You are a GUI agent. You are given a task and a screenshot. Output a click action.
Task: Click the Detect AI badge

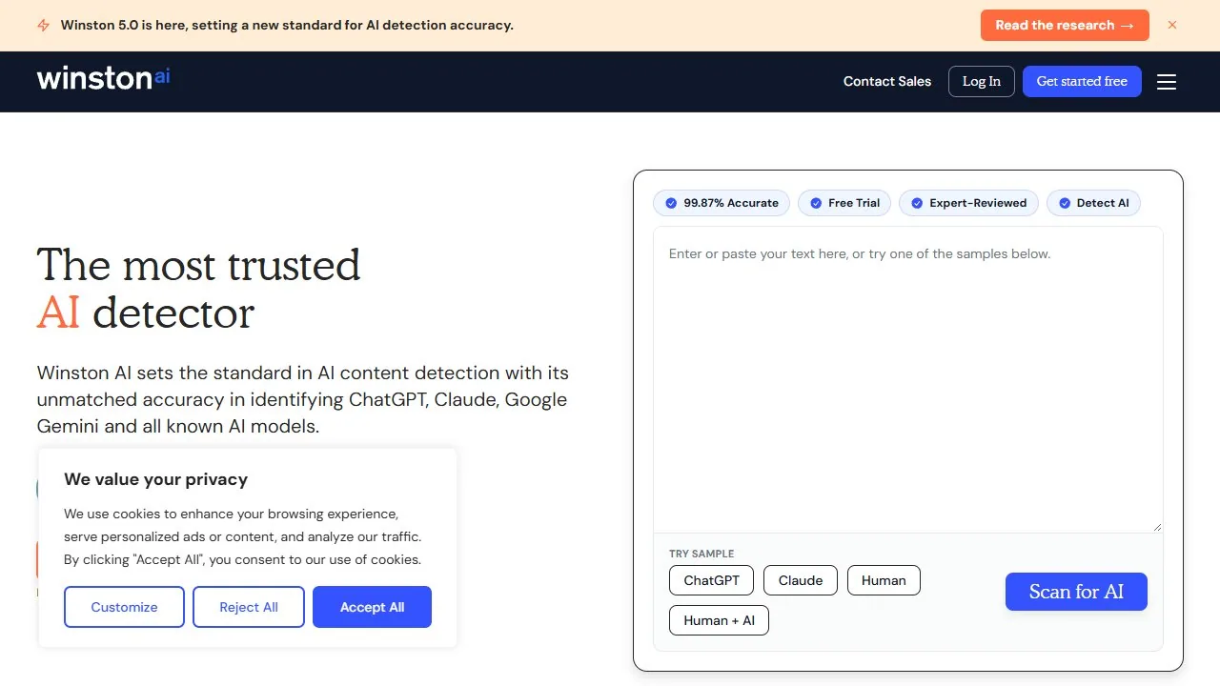click(1093, 203)
